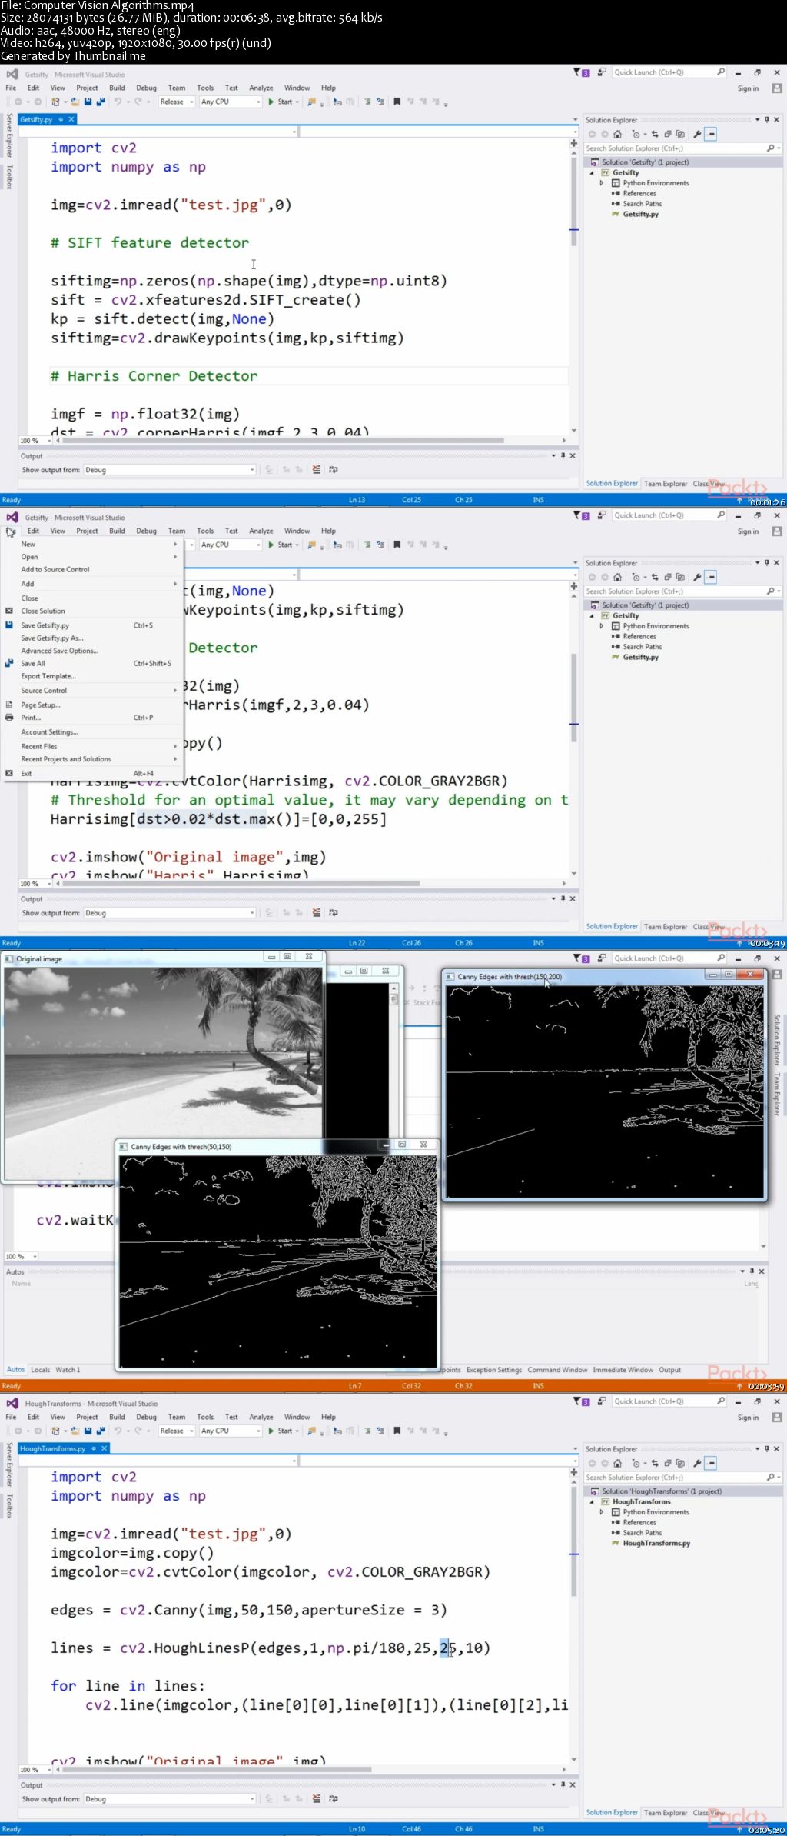Toggle bookmark icon in HoughTransforms window toolbar
This screenshot has width=787, height=1836.
pyautogui.click(x=397, y=1431)
